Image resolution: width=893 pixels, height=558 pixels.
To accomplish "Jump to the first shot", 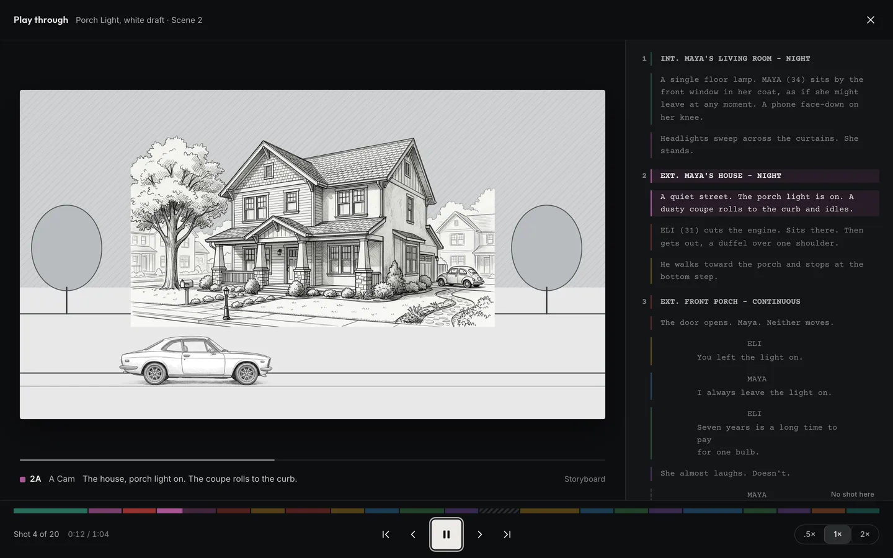I will (386, 534).
